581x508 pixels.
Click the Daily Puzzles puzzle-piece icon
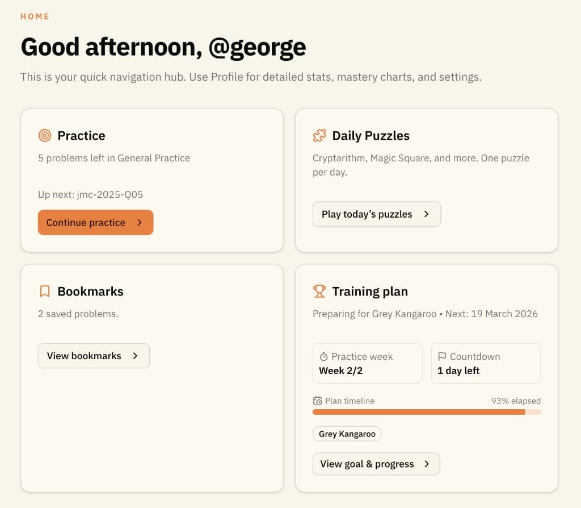[x=319, y=136]
